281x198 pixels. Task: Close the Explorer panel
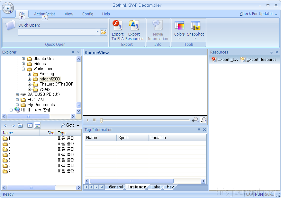78,52
